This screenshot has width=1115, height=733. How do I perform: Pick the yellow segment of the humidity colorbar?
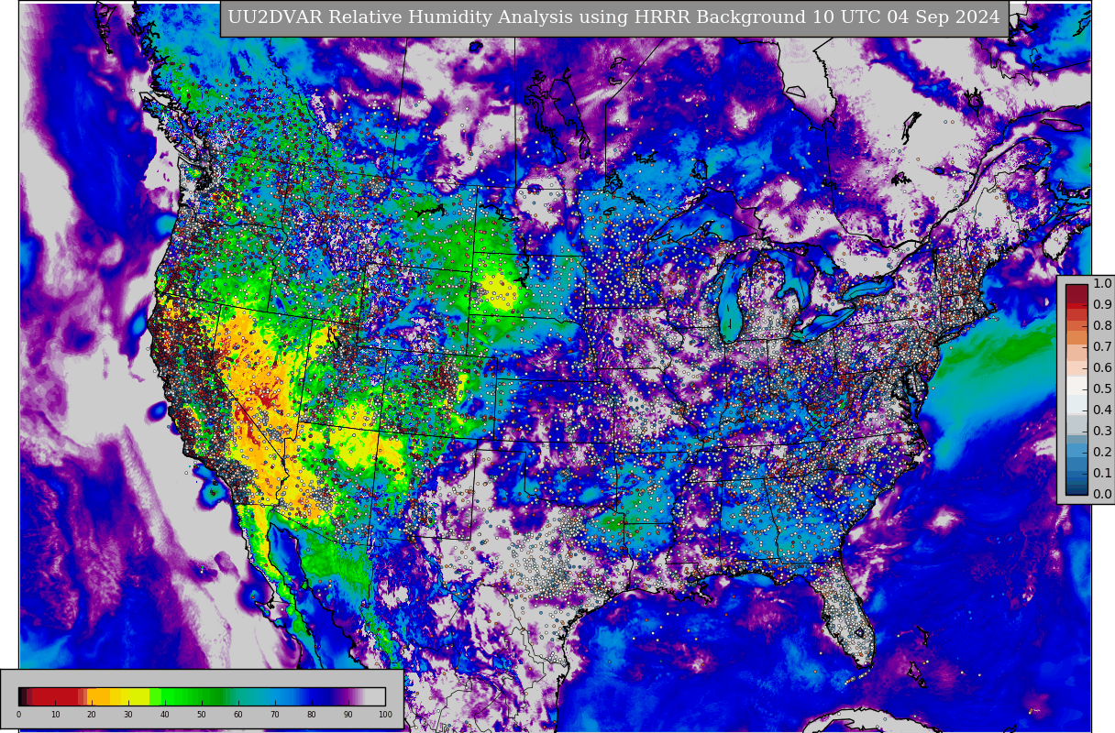(133, 696)
